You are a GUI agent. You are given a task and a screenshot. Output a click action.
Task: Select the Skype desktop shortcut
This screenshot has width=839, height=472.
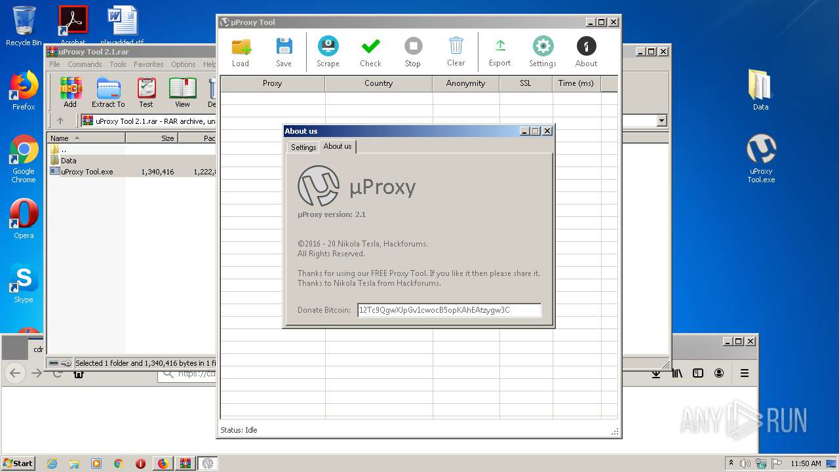coord(24,283)
